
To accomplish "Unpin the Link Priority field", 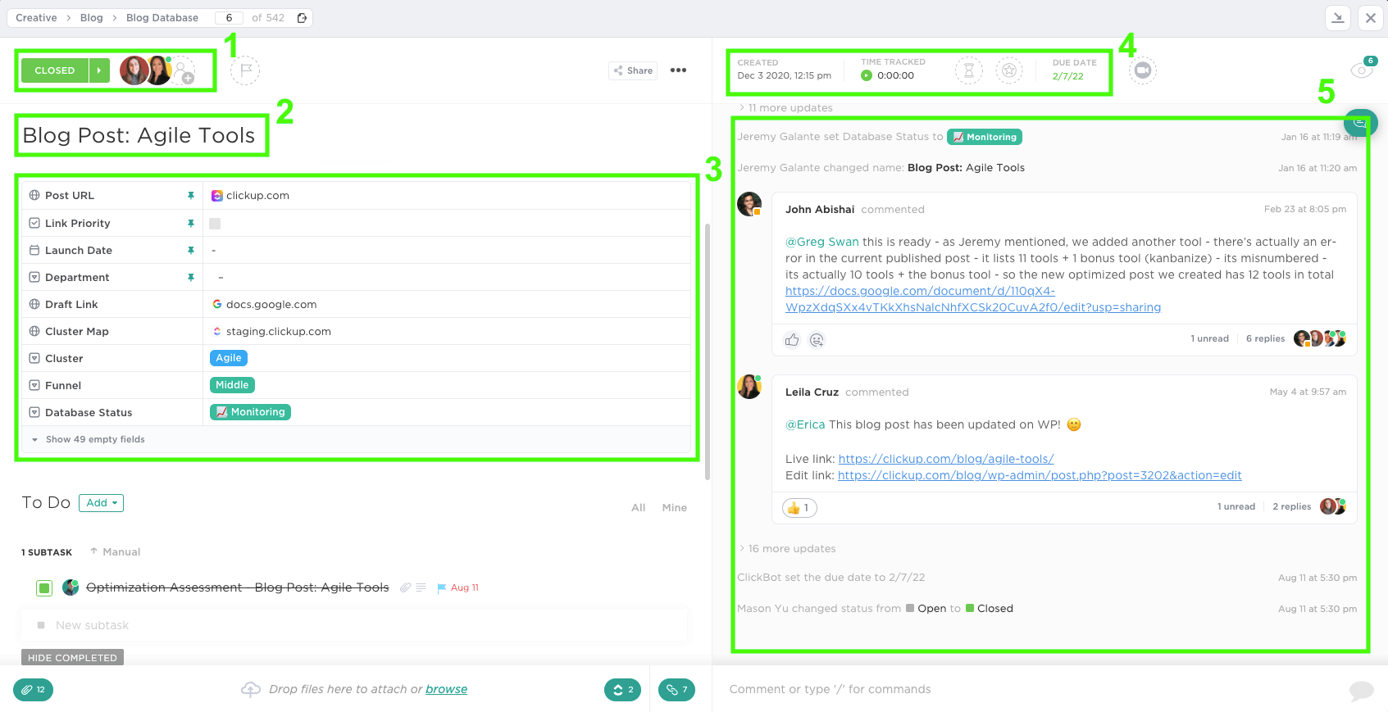I will pos(191,224).
